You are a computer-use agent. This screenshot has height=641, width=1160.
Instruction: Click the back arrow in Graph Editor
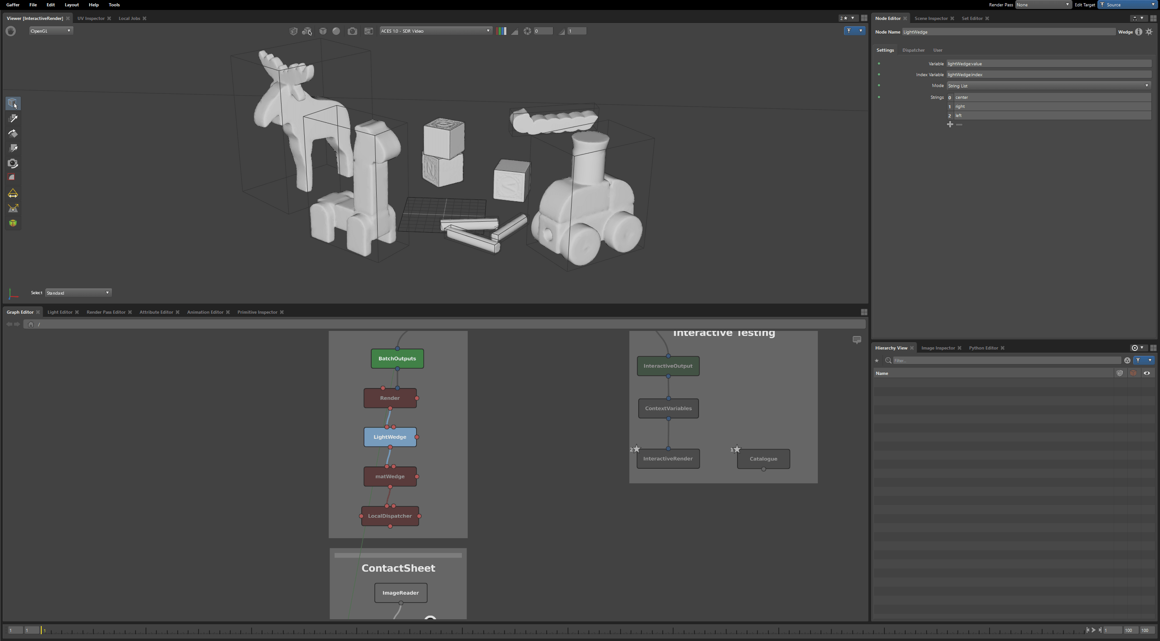9,324
